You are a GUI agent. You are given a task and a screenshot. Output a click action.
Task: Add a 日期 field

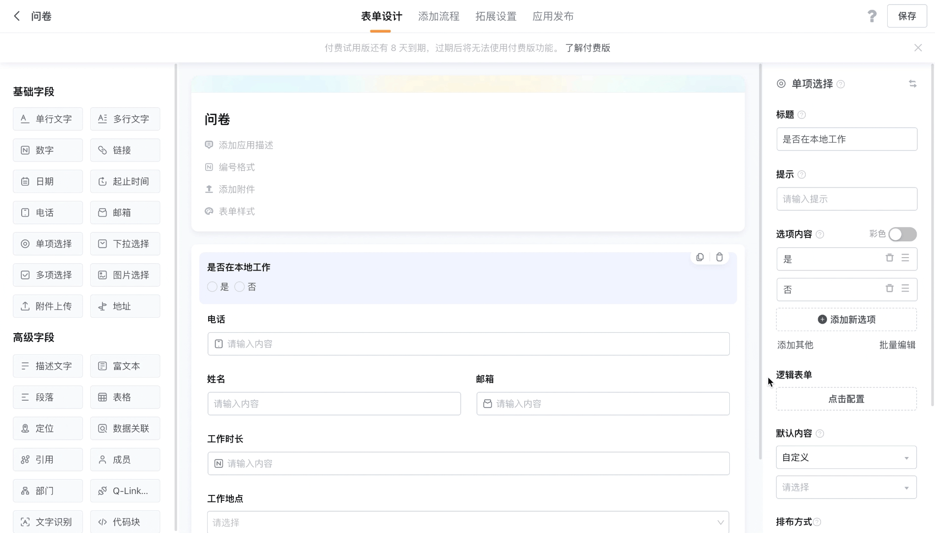[x=48, y=182]
